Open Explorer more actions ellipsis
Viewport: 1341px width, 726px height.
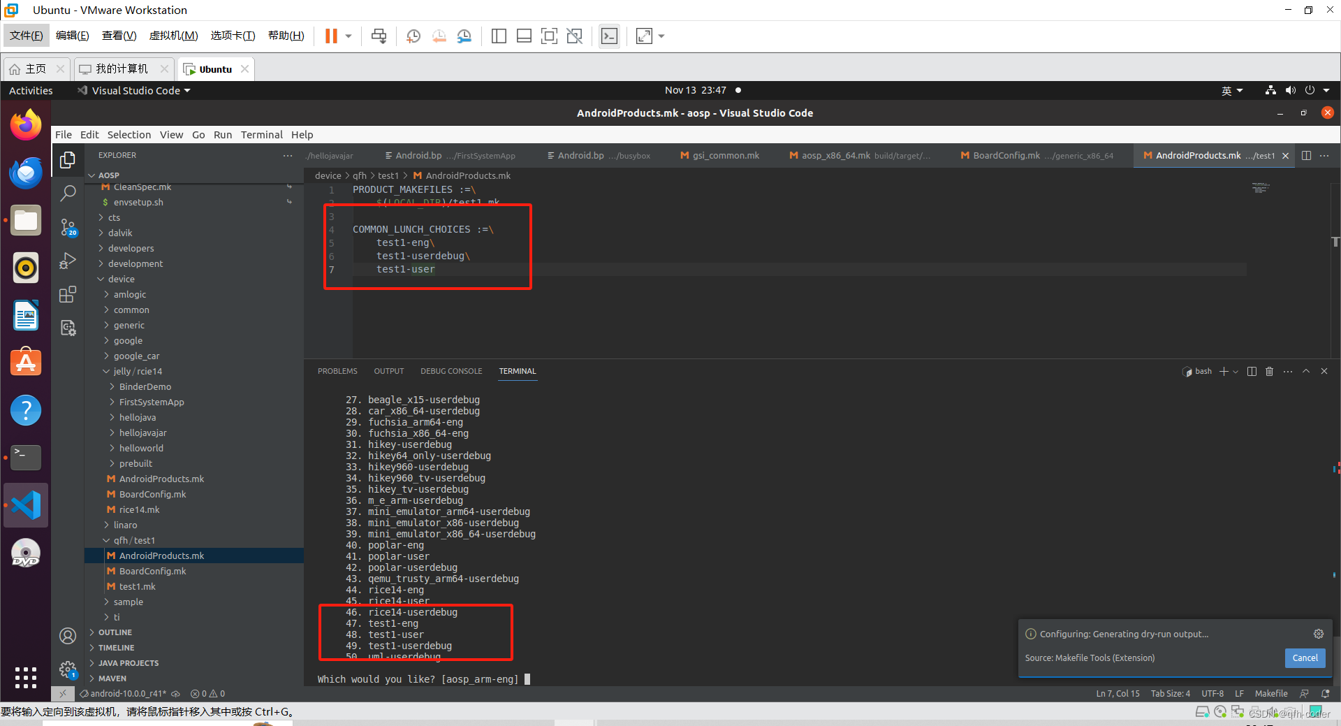point(288,156)
